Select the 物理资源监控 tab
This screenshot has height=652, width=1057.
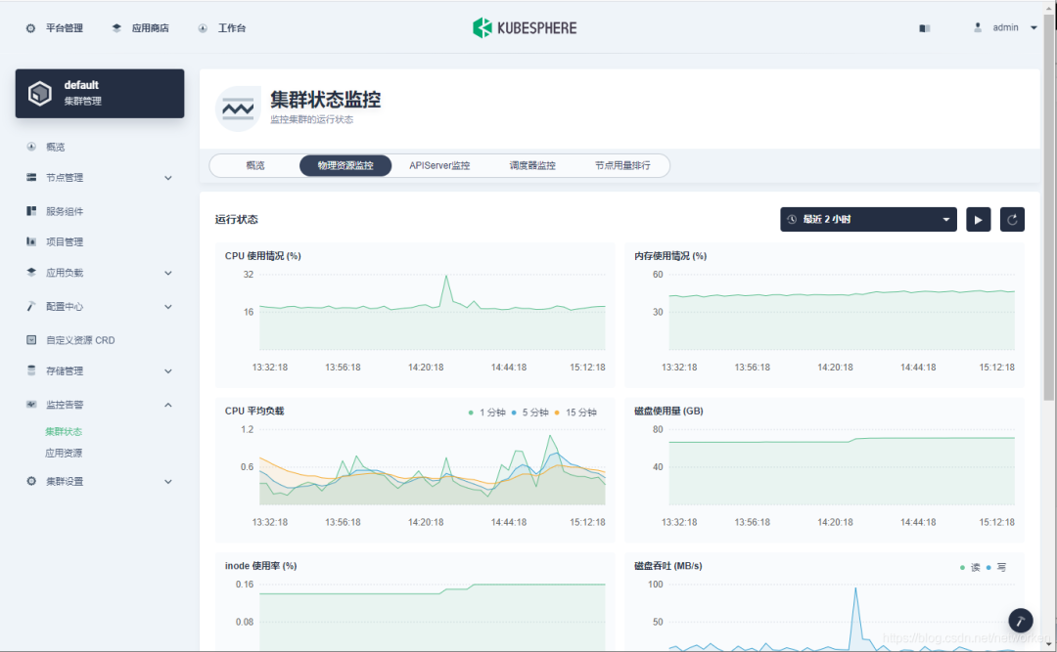pyautogui.click(x=345, y=165)
